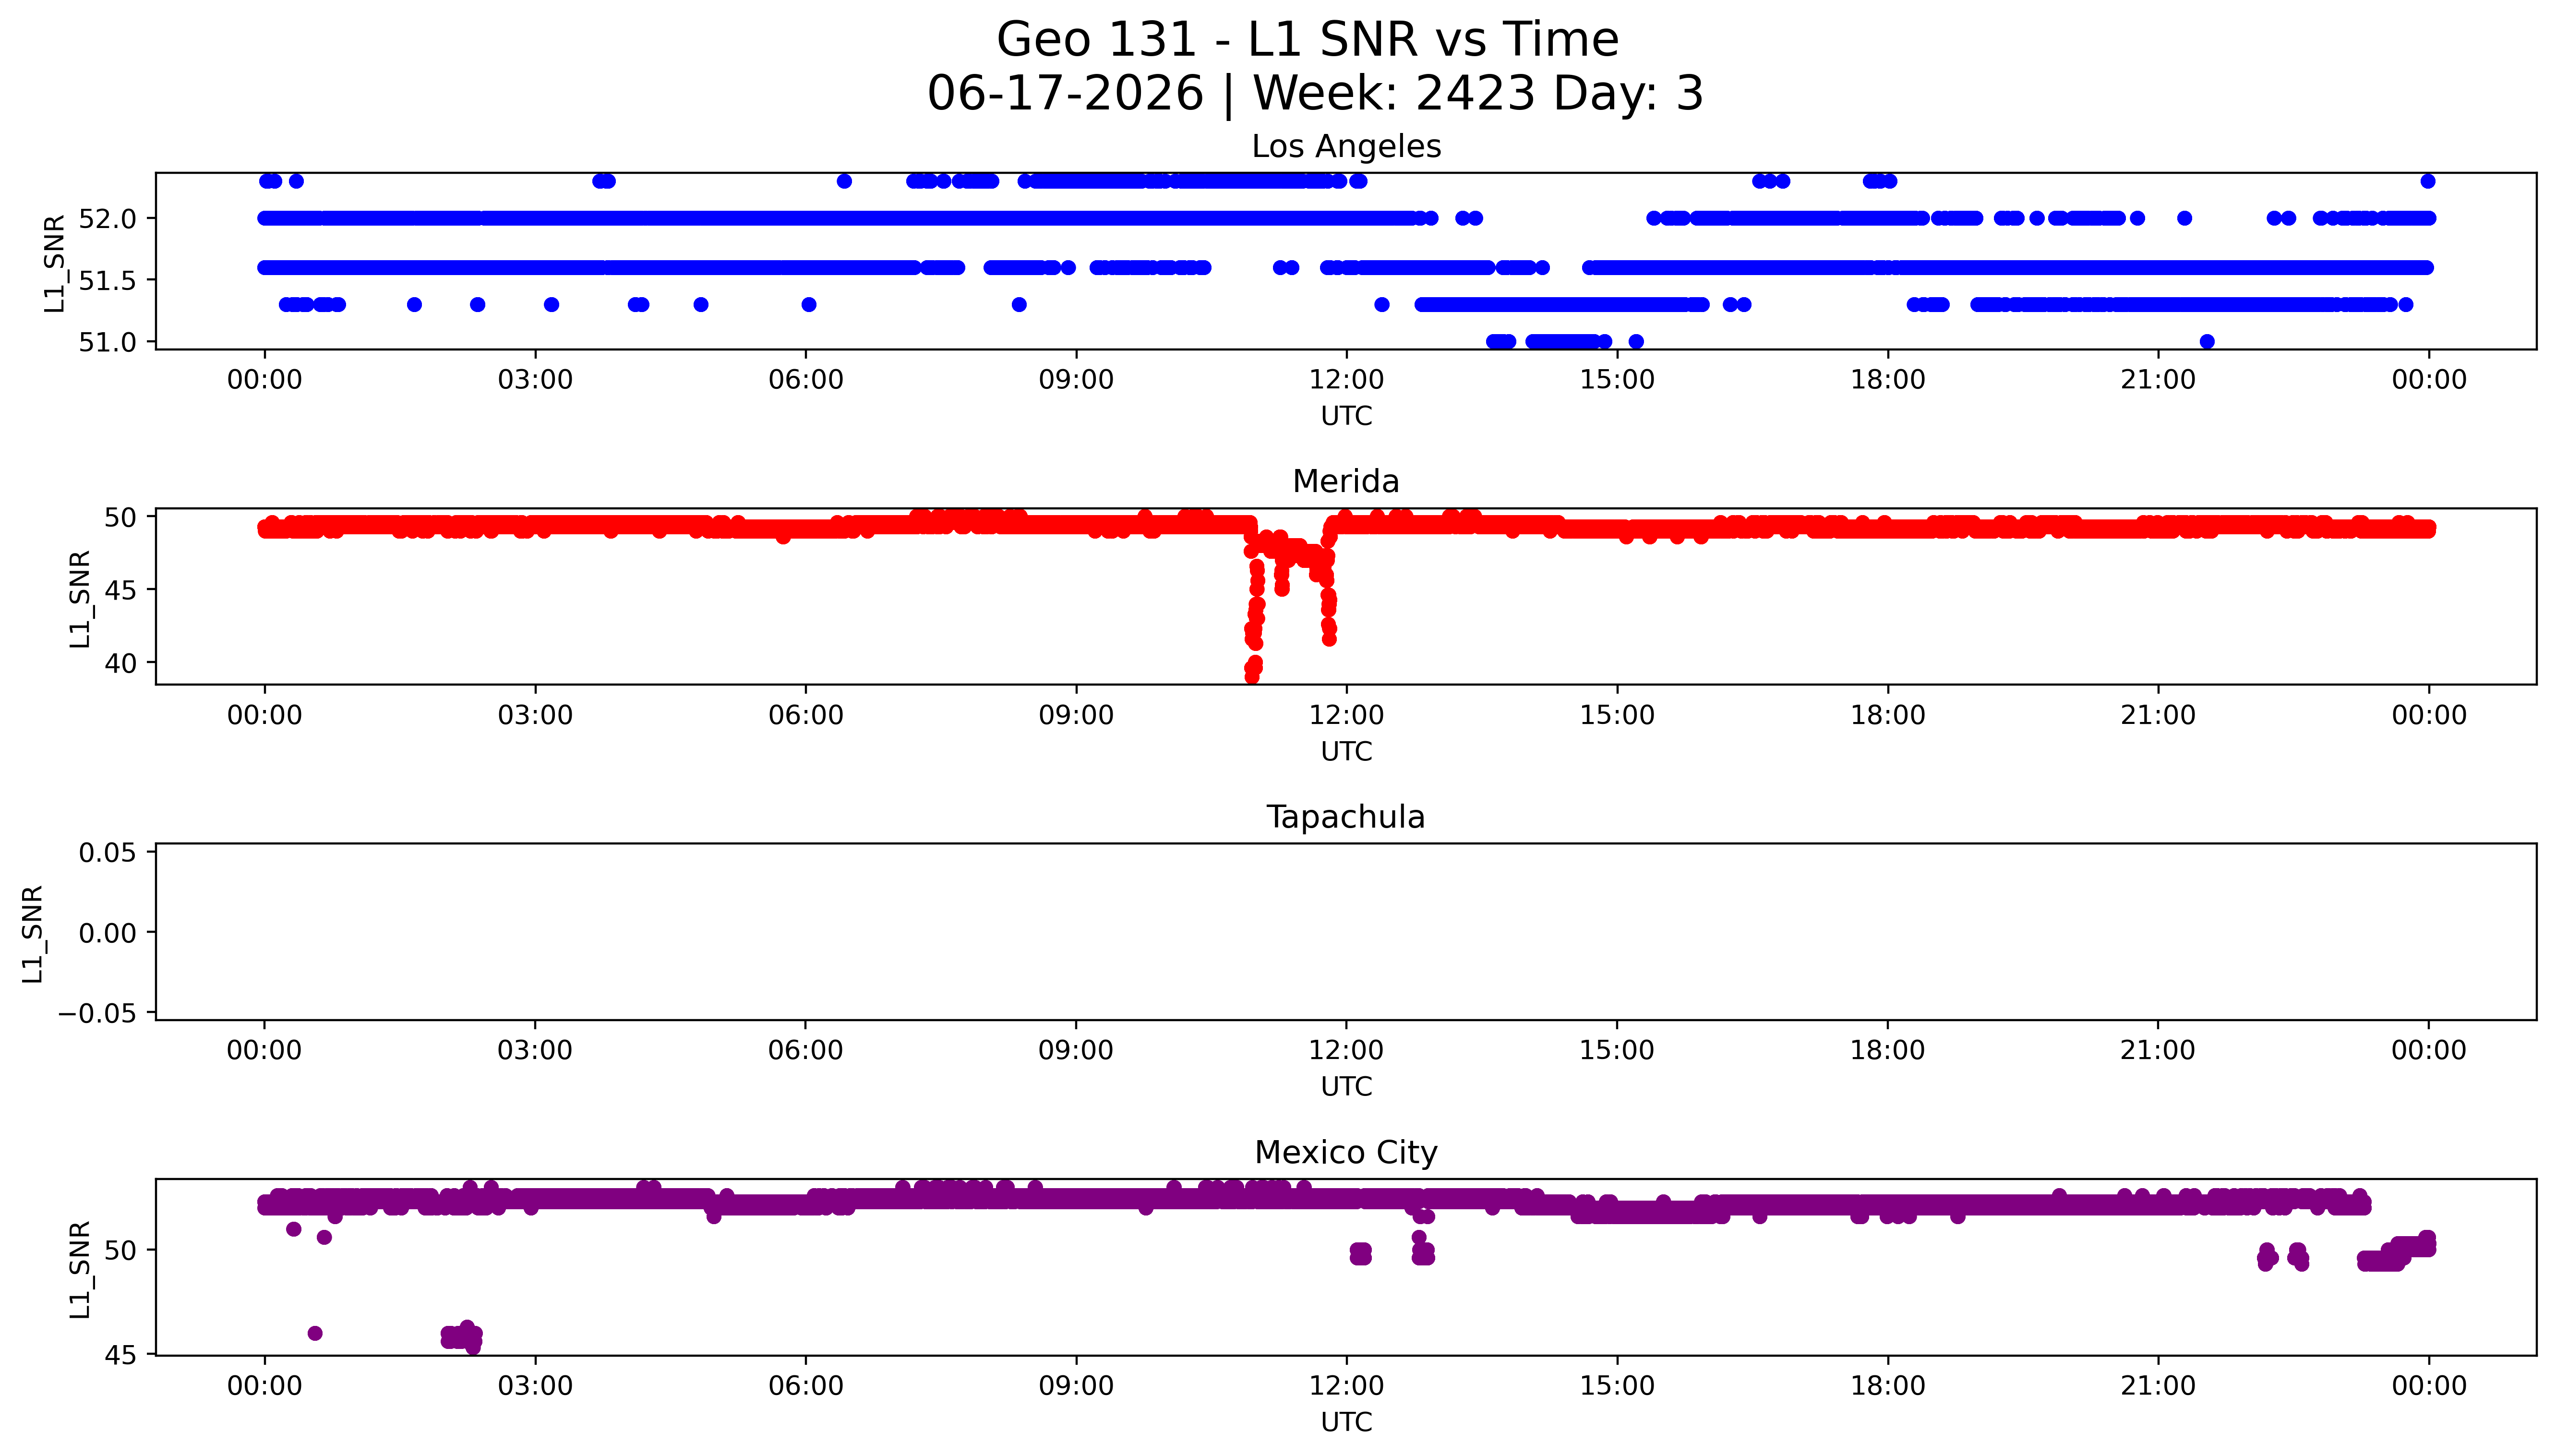Click the Tapachula subplot title
The width and height of the screenshot is (2556, 1456).
click(1345, 817)
